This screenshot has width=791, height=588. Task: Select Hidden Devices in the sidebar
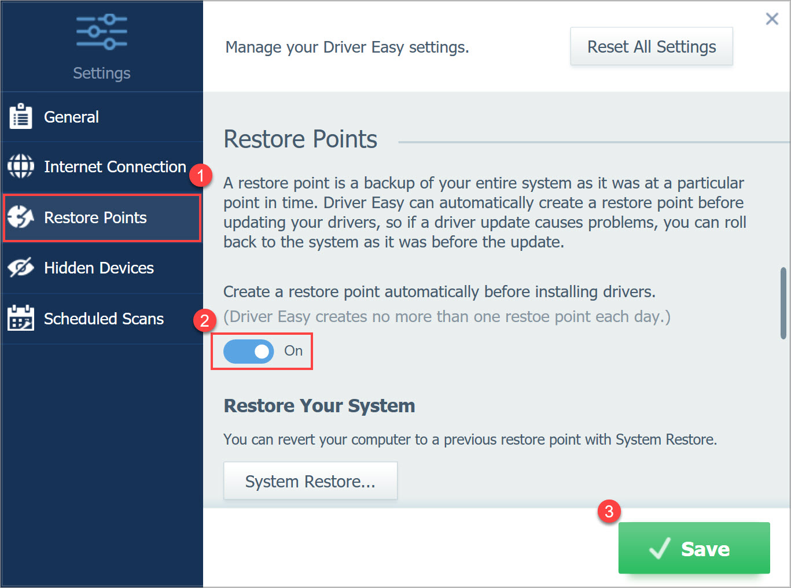coord(99,267)
